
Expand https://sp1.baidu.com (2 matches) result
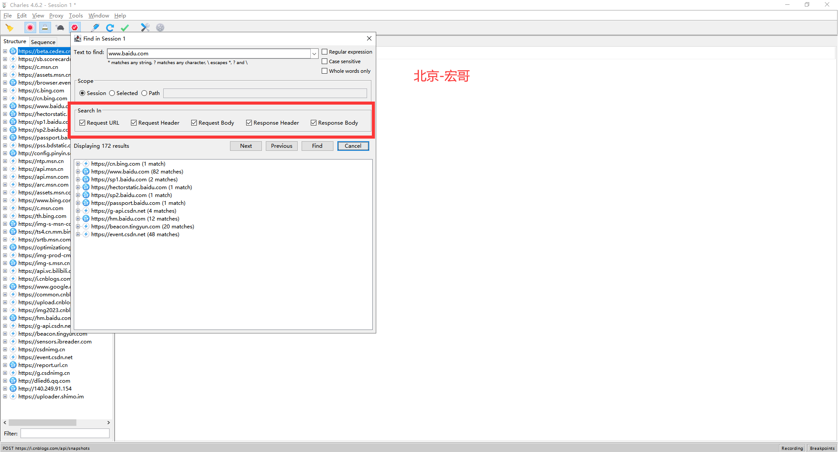click(78, 180)
